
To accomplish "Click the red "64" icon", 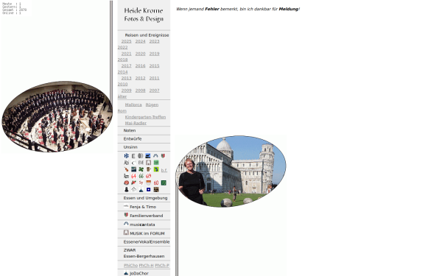I will (133, 176).
